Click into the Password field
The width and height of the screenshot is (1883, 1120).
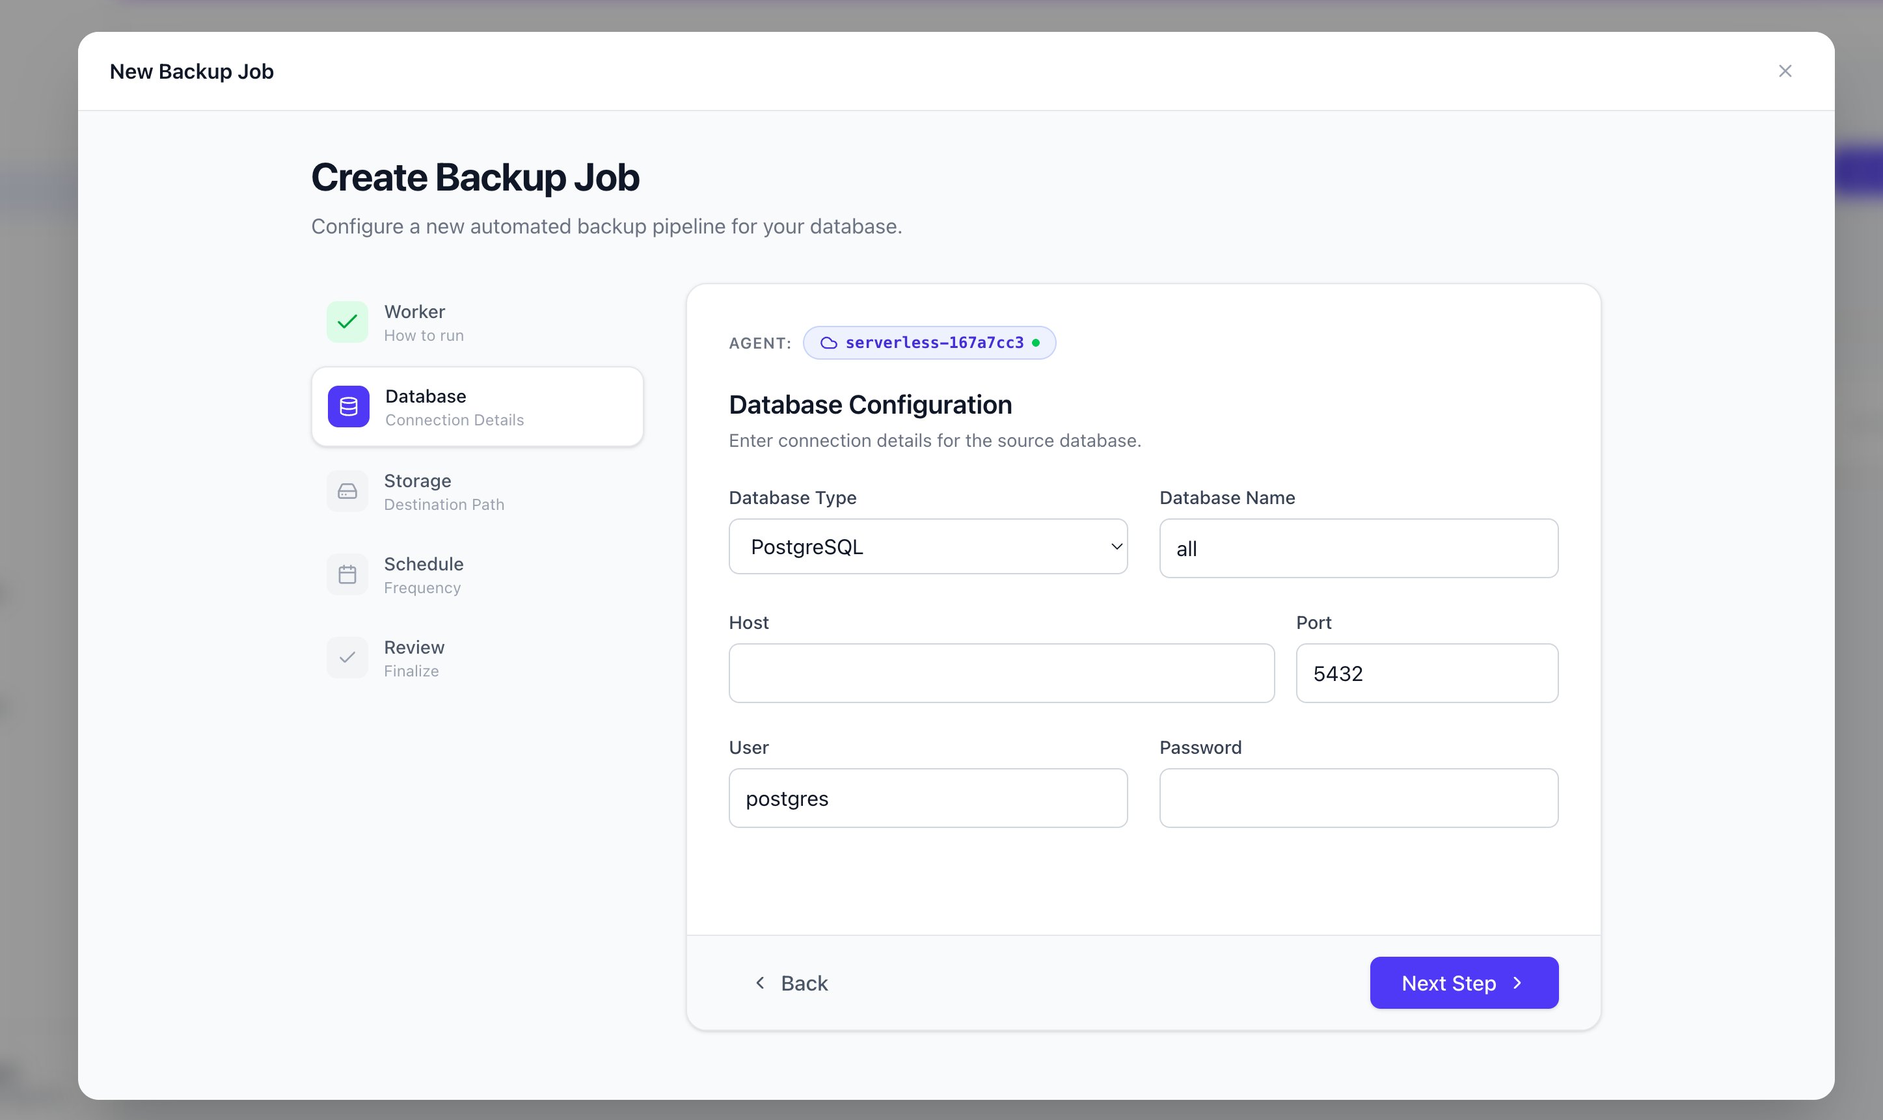(1359, 798)
